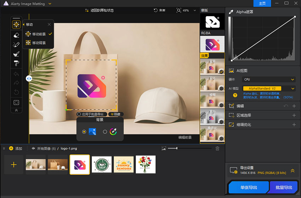Image resolution: width=301 pixels, height=198 pixels.
Task: Select the Eraser tool
Action: (x=16, y=35)
